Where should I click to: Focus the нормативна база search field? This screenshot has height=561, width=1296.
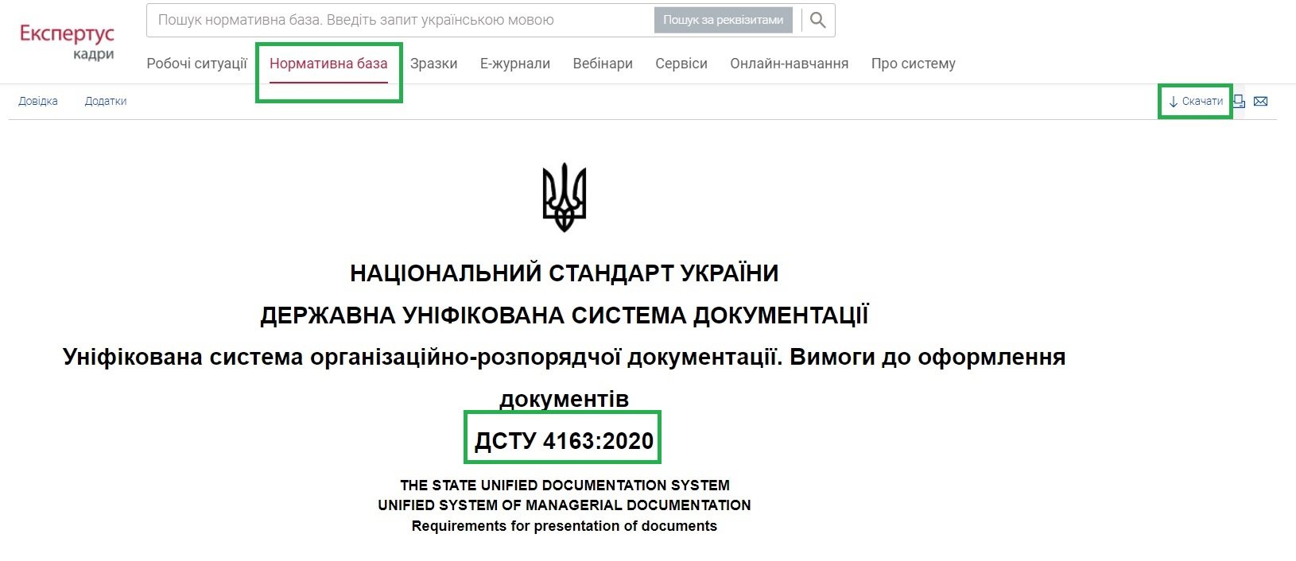[398, 21]
